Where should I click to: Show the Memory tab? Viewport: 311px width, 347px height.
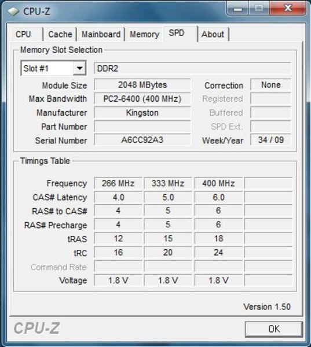(x=145, y=34)
